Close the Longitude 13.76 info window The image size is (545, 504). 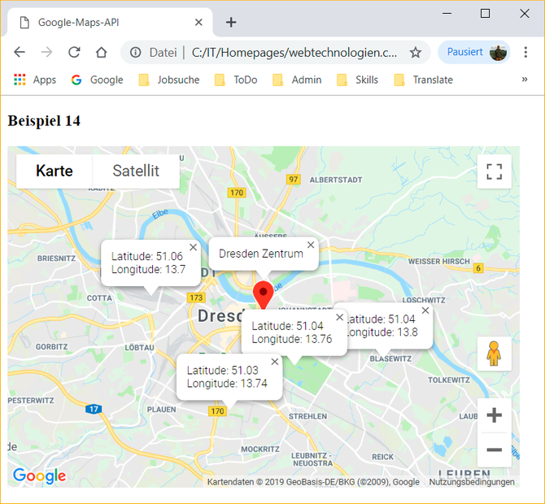(x=340, y=317)
